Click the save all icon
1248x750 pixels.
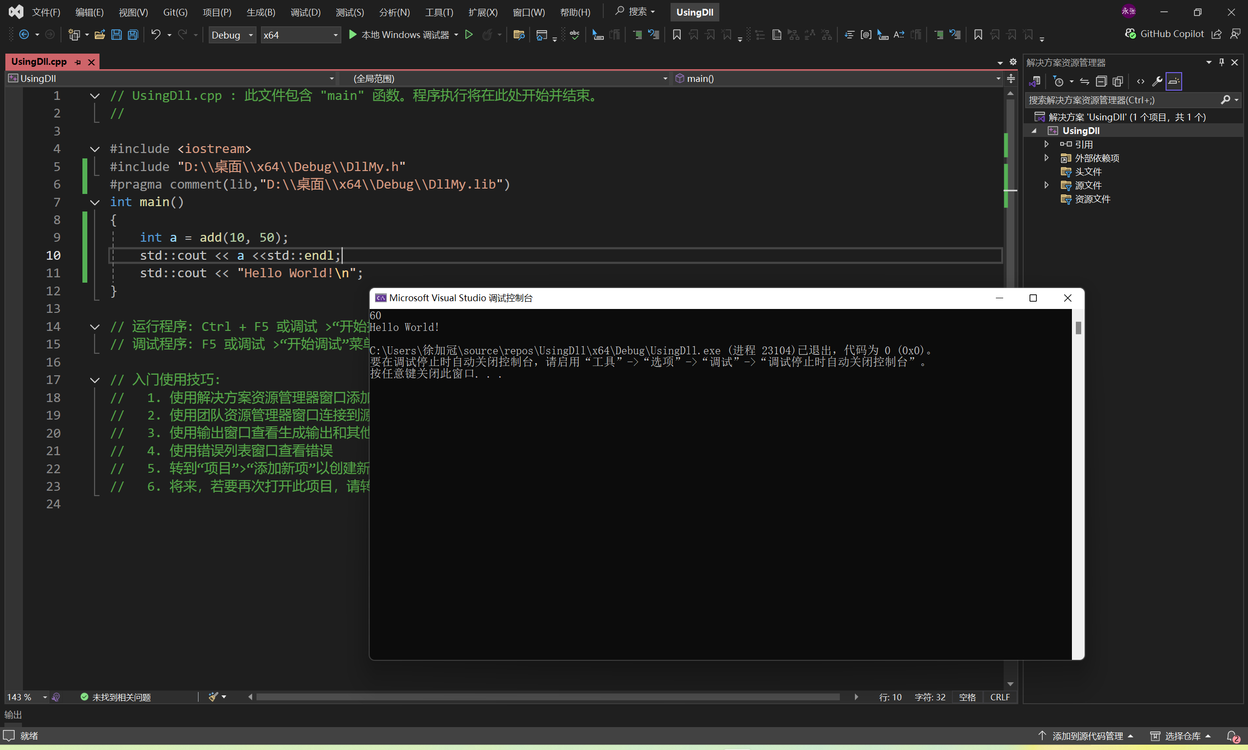click(x=133, y=35)
